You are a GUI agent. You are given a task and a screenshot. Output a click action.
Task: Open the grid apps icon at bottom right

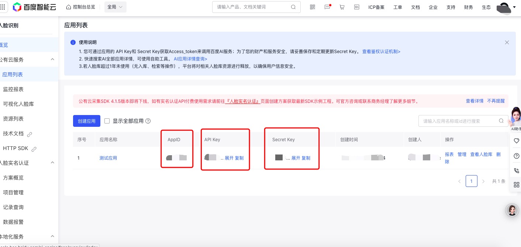tap(516, 185)
